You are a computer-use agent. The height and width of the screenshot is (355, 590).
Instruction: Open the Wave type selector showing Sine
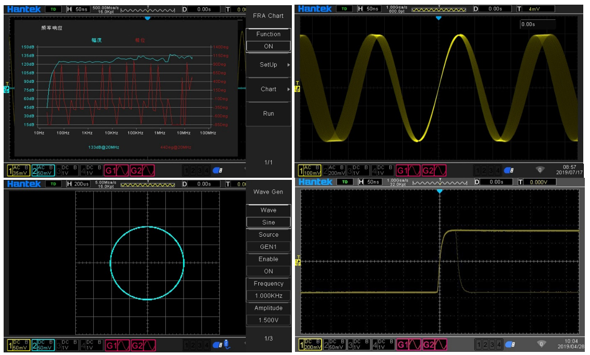coord(268,222)
